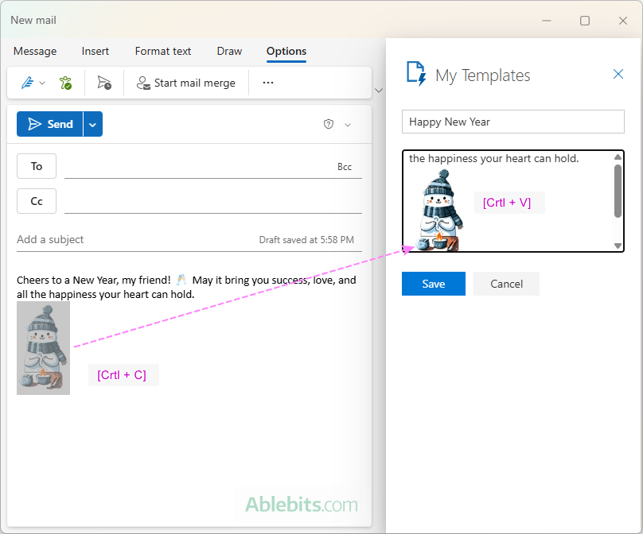Open the To recipients picker
643x534 pixels.
(x=37, y=166)
